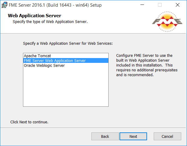Click the built-in server description paragraph

point(147,65)
